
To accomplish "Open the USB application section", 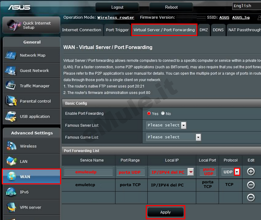I will (x=11, y=117).
